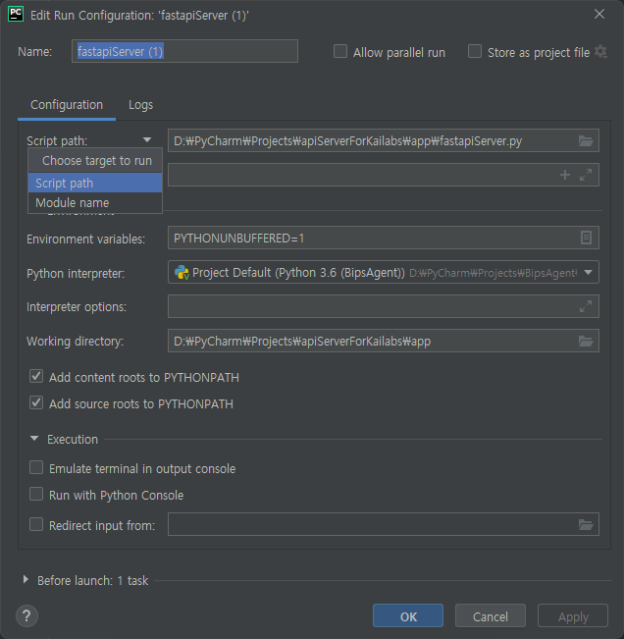Close the Edit Run Configuration dialog
Image resolution: width=624 pixels, height=639 pixels.
tap(599, 14)
